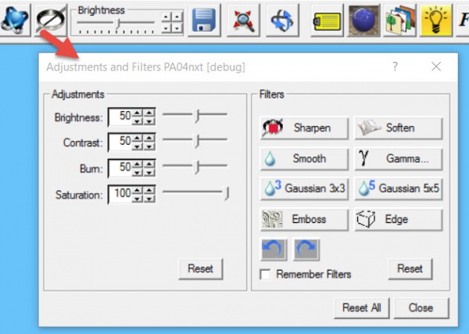Open the stacked pictures icon
The height and width of the screenshot is (334, 469).
click(x=400, y=20)
